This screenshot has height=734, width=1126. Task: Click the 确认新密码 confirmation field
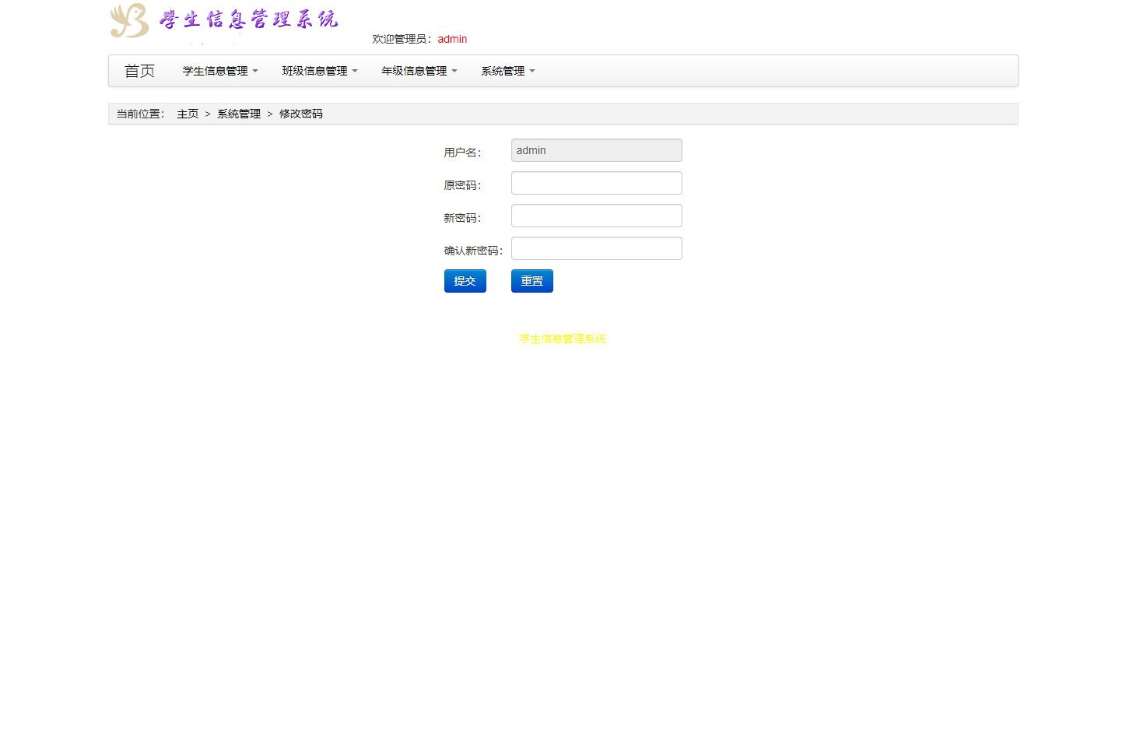pyautogui.click(x=596, y=248)
